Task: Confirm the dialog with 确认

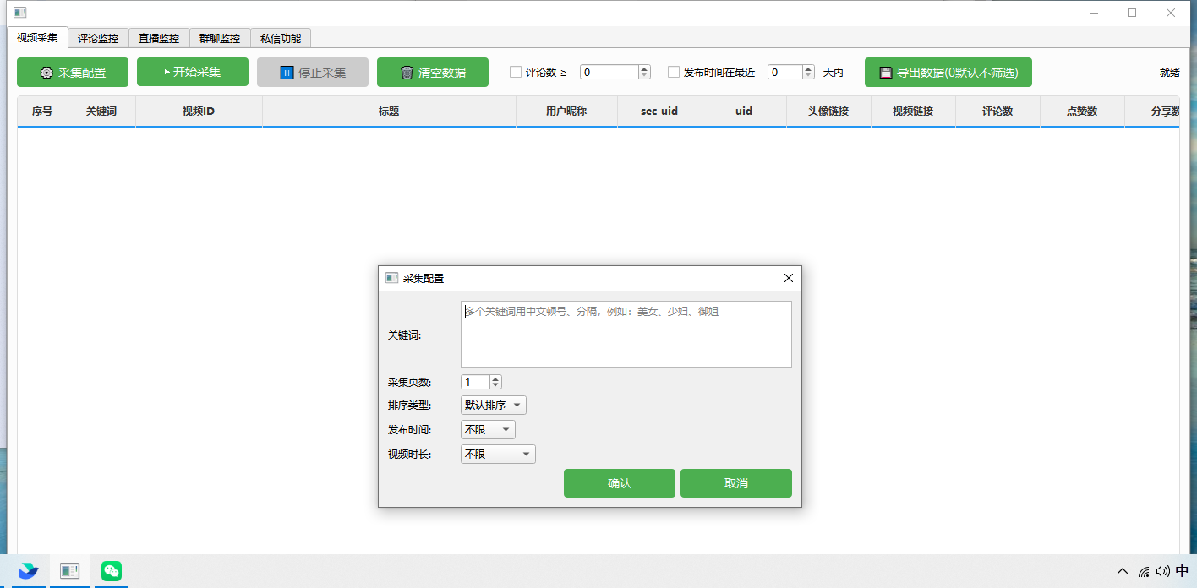Action: point(620,483)
